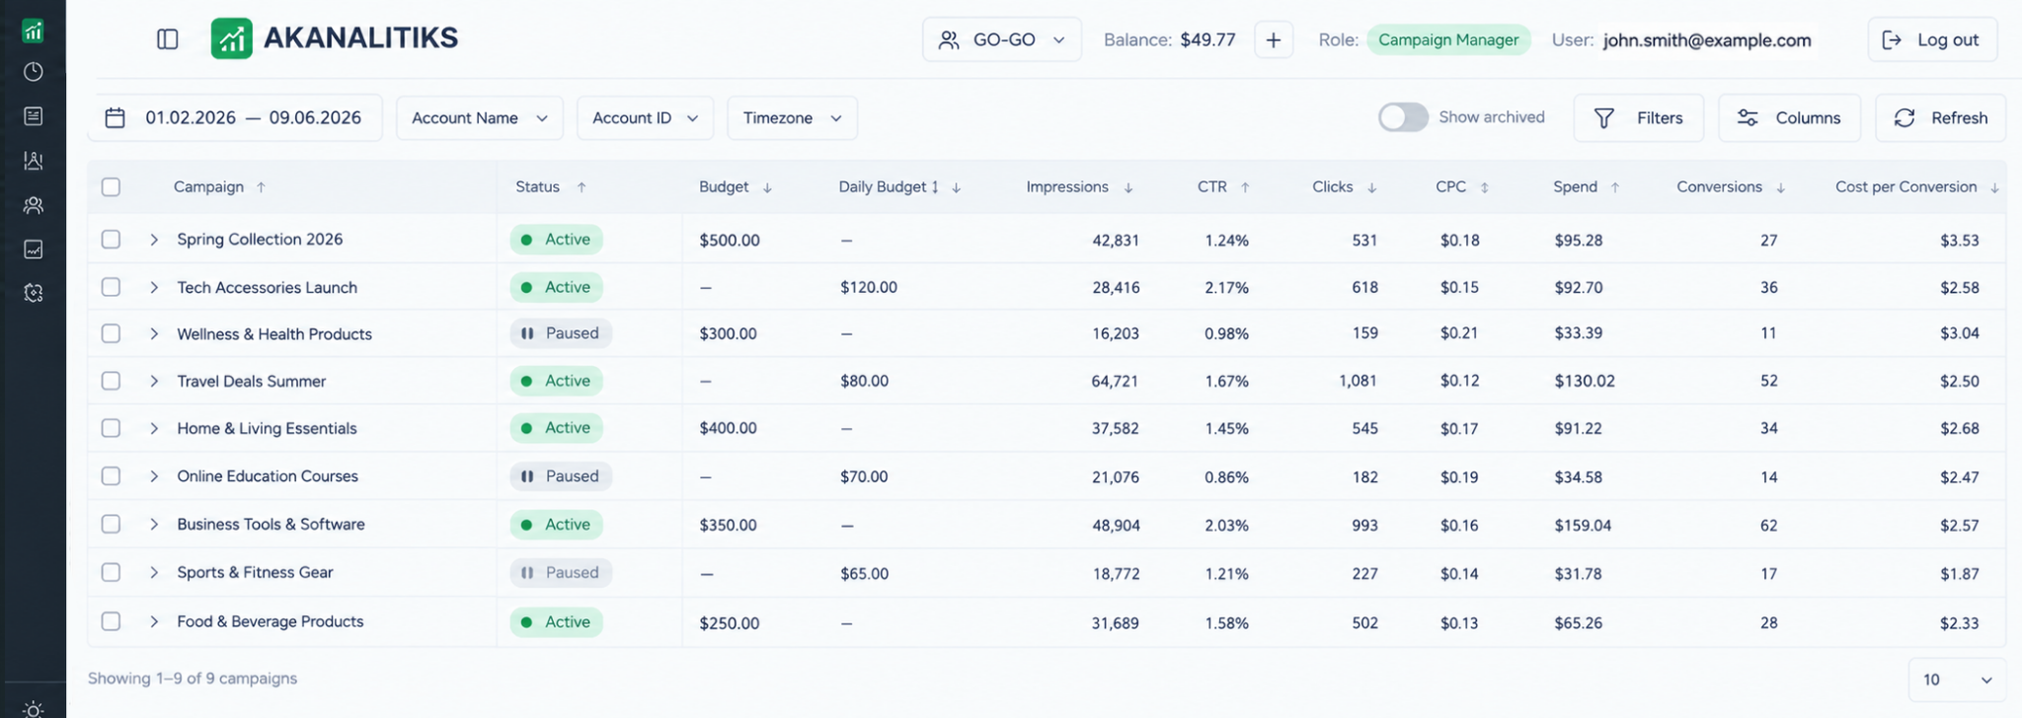
Task: Expand the Wellness & Health Products row
Action: tap(154, 334)
